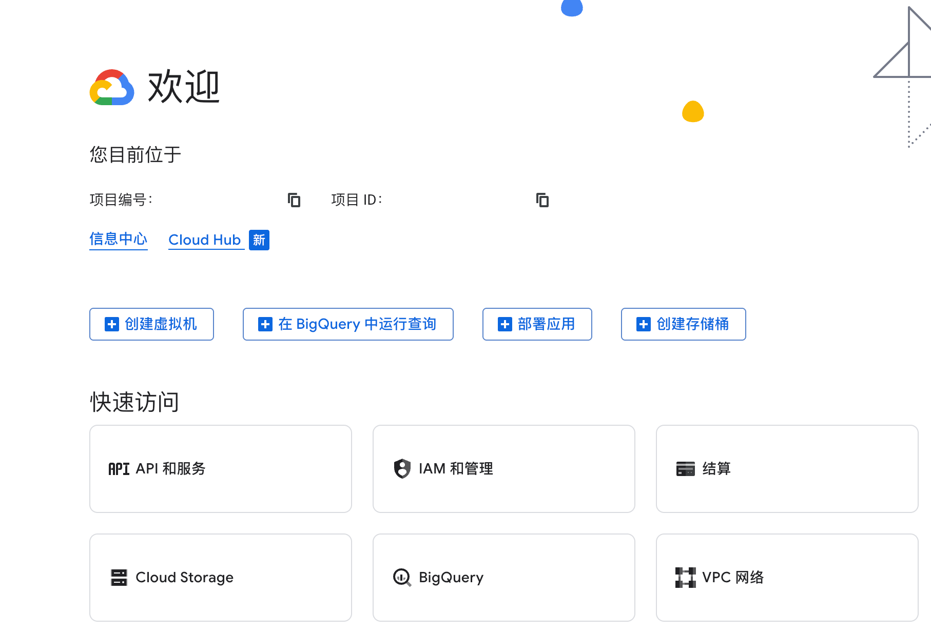Image resolution: width=931 pixels, height=633 pixels.
Task: Click plus icon on 创建存储桶
Action: (644, 324)
